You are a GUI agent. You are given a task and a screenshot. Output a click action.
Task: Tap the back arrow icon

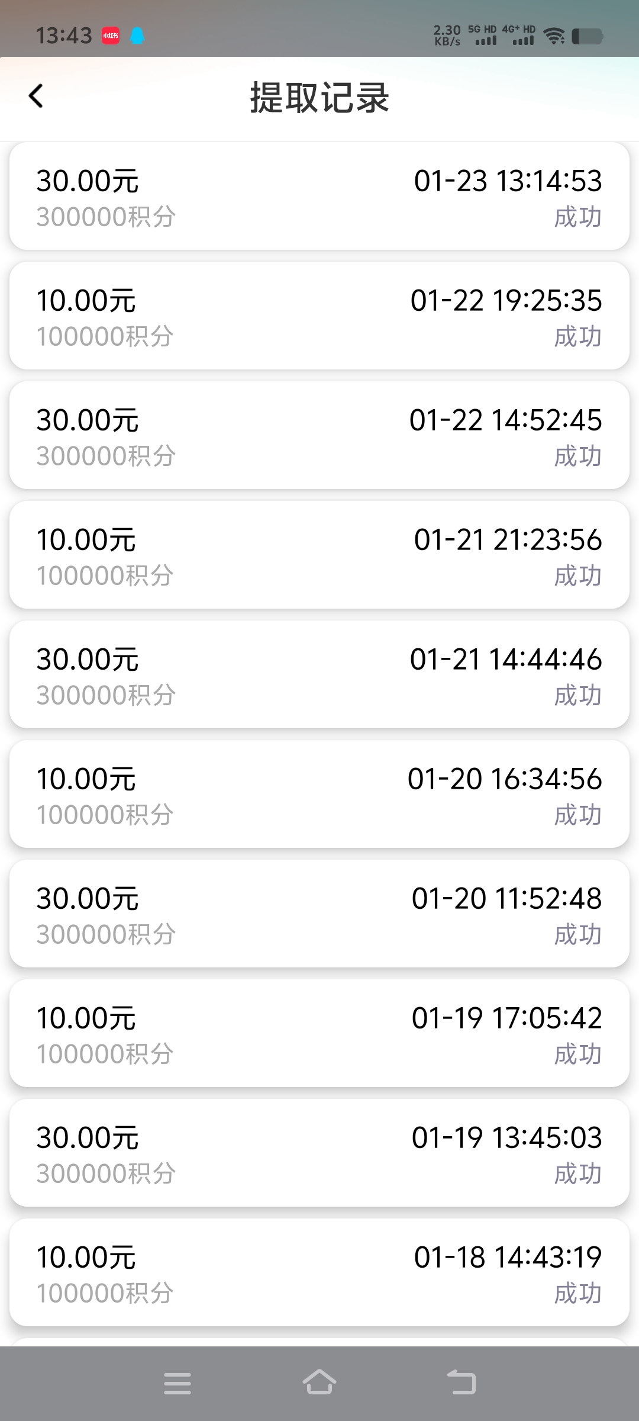click(x=36, y=96)
